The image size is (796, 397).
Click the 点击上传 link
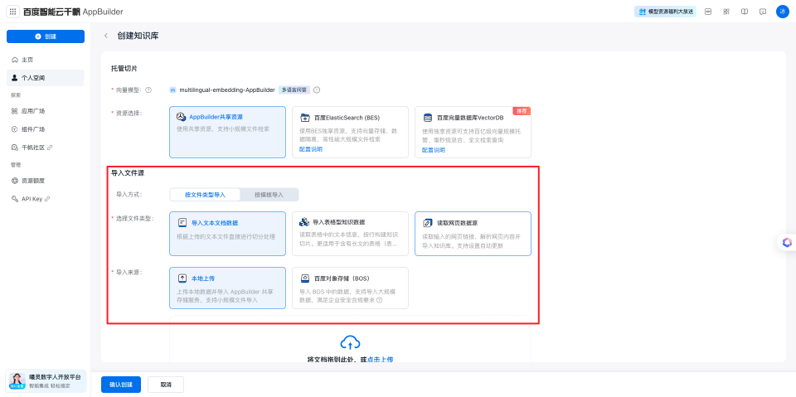[x=381, y=360]
